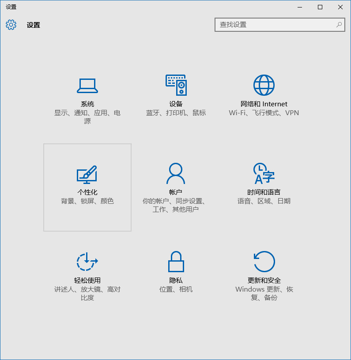This screenshot has height=360, width=351.
Task: Click the globe icon for 网络和 Internet
Action: [x=264, y=85]
